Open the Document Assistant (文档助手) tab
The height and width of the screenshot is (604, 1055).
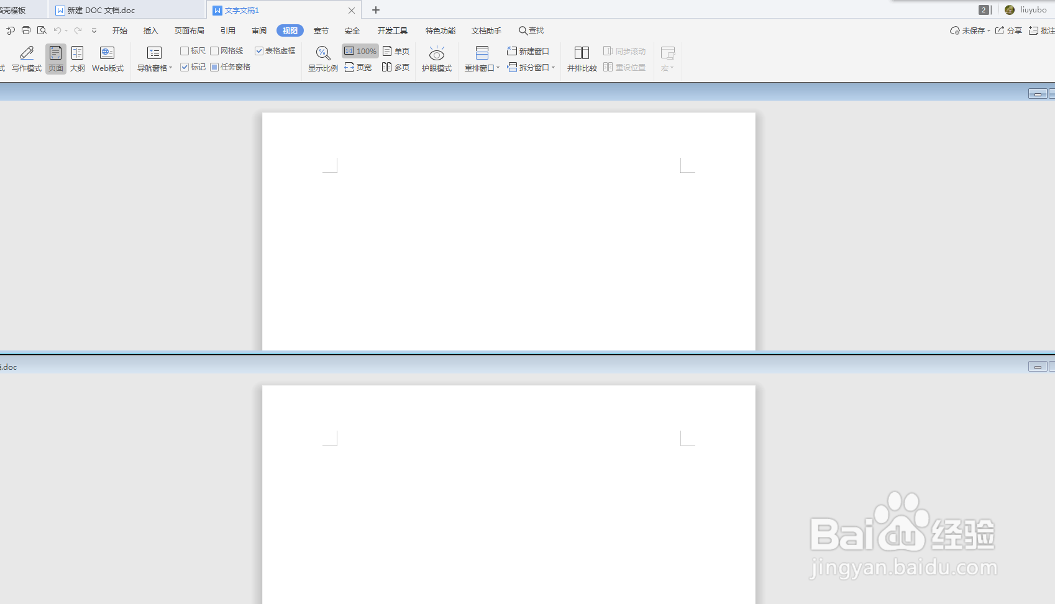[x=486, y=30]
